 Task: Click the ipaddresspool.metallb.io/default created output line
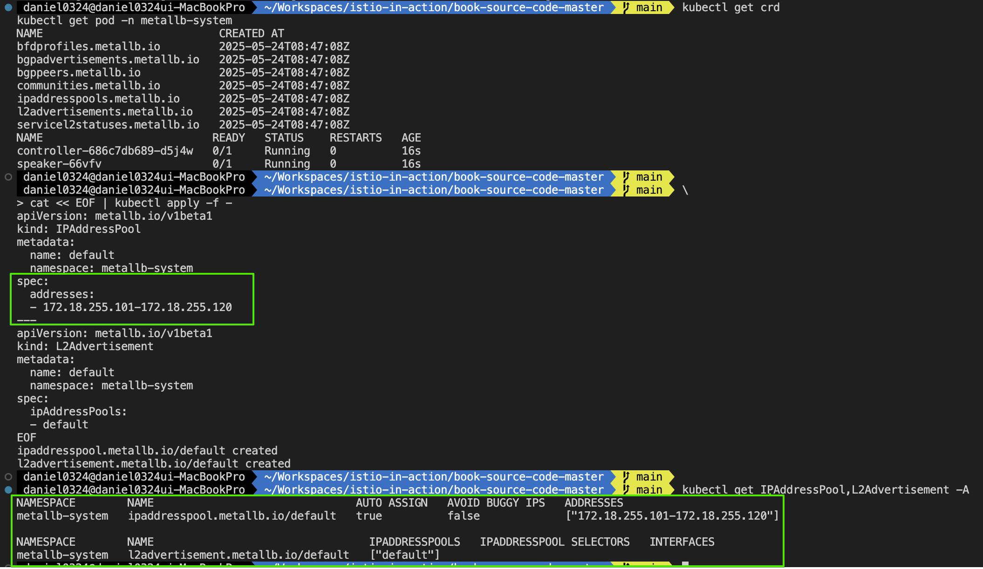[x=147, y=451]
